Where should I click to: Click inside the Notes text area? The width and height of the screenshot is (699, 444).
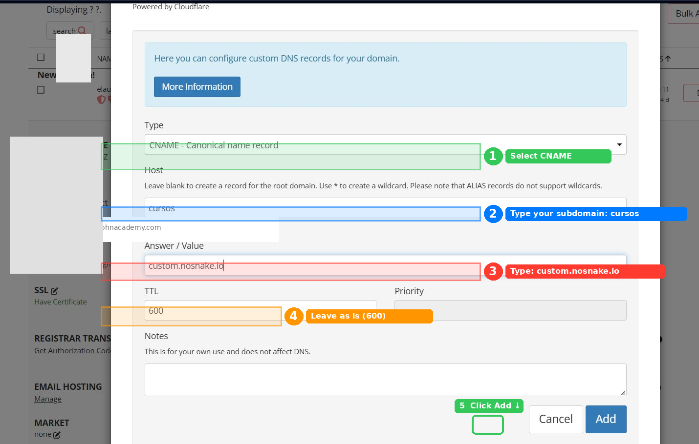point(385,380)
